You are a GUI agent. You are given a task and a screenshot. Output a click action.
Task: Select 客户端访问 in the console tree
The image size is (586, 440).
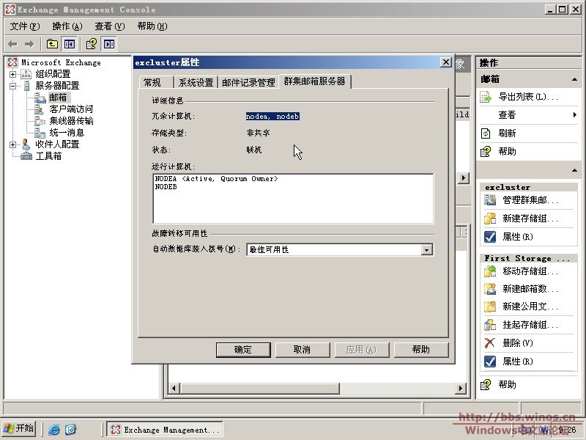[x=71, y=109]
